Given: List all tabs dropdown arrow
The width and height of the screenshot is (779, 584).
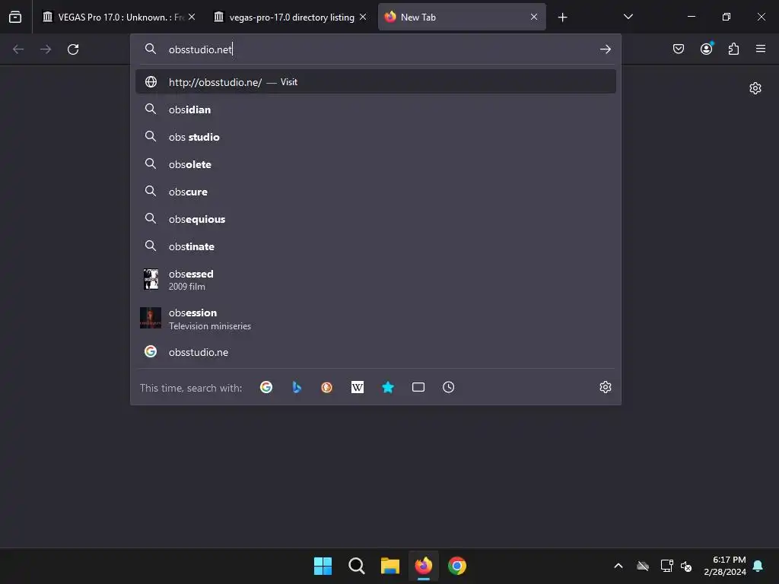Looking at the screenshot, I should 628,17.
